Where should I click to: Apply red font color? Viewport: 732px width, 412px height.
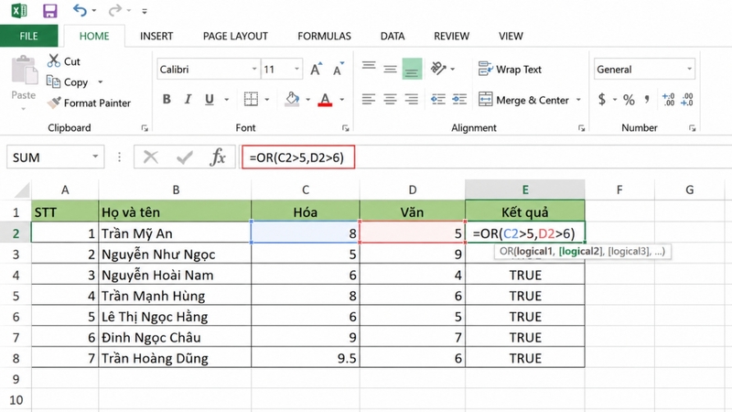[325, 99]
